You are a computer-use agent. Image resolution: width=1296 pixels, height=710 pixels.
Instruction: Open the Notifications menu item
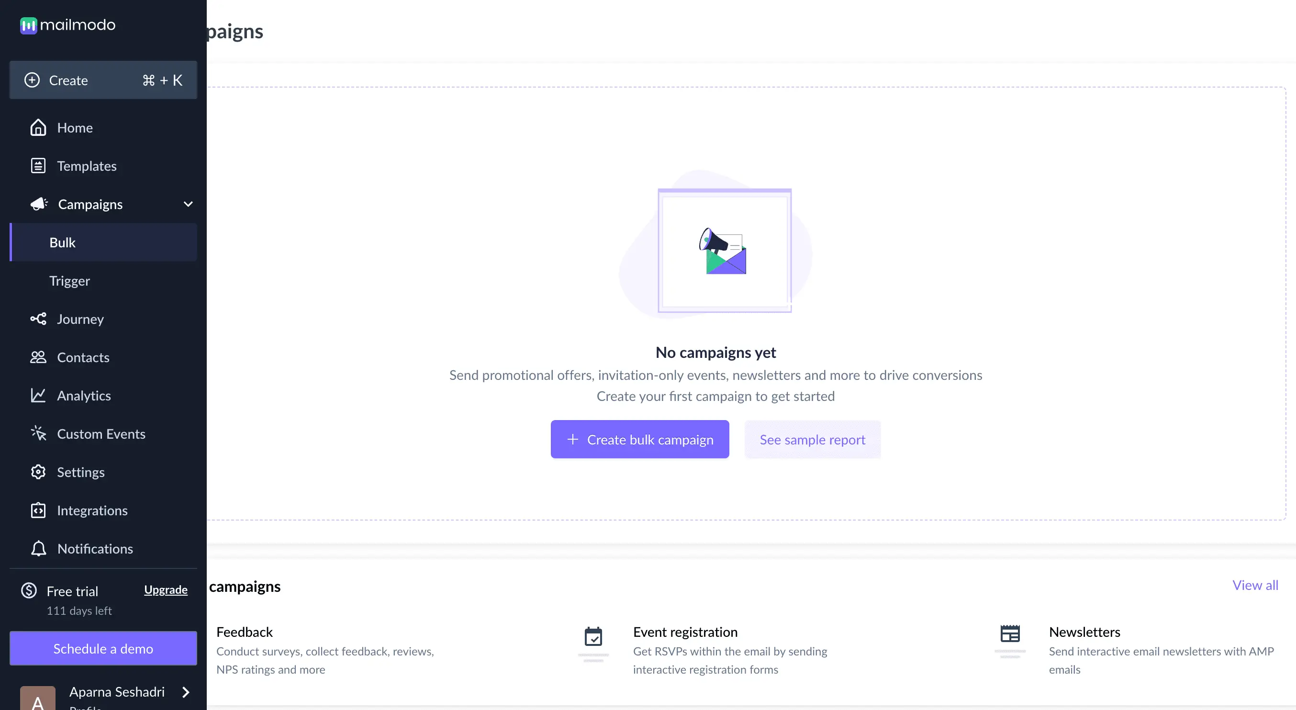point(94,548)
